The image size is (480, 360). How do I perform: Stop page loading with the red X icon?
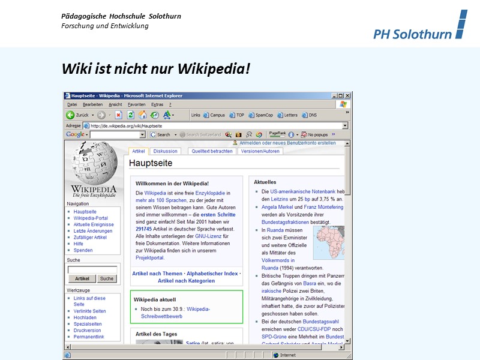pyautogui.click(x=118, y=114)
